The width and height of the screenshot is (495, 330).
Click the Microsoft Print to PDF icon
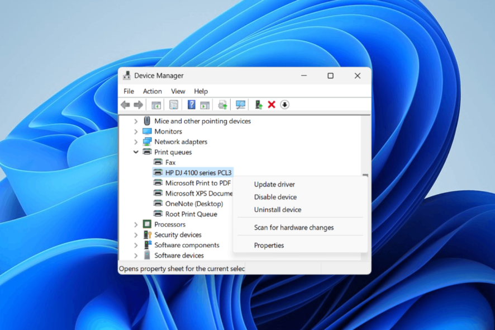pos(158,183)
